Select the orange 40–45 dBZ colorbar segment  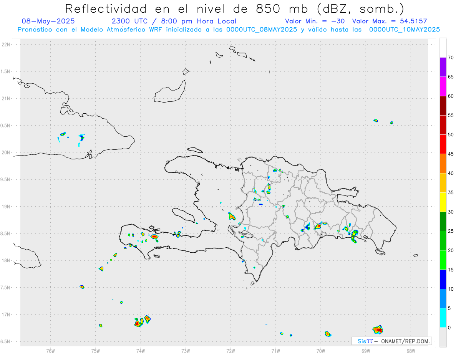[x=443, y=164]
